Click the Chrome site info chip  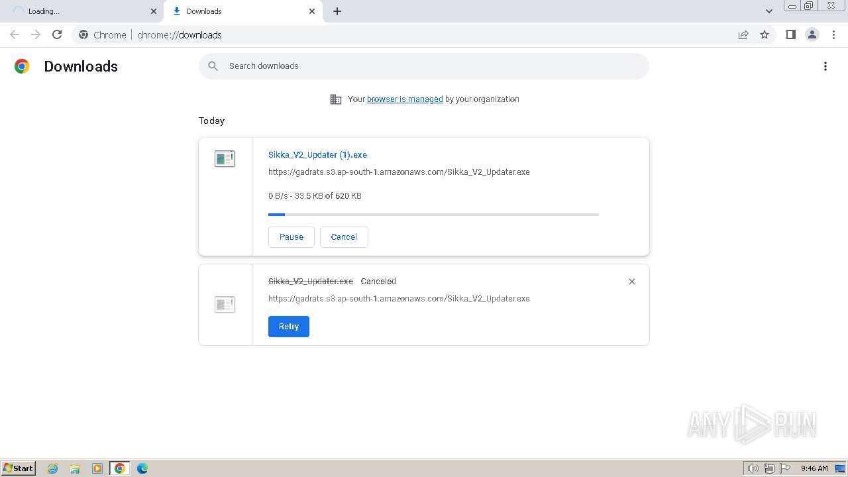click(103, 35)
